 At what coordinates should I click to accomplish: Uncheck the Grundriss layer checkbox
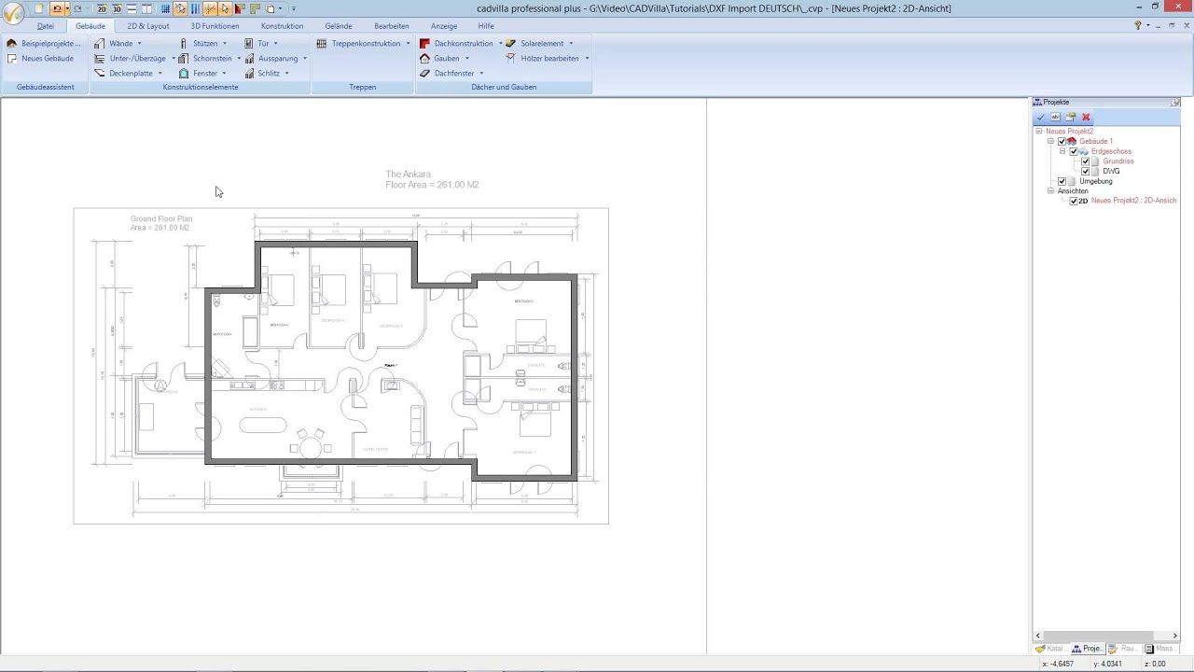coord(1086,161)
